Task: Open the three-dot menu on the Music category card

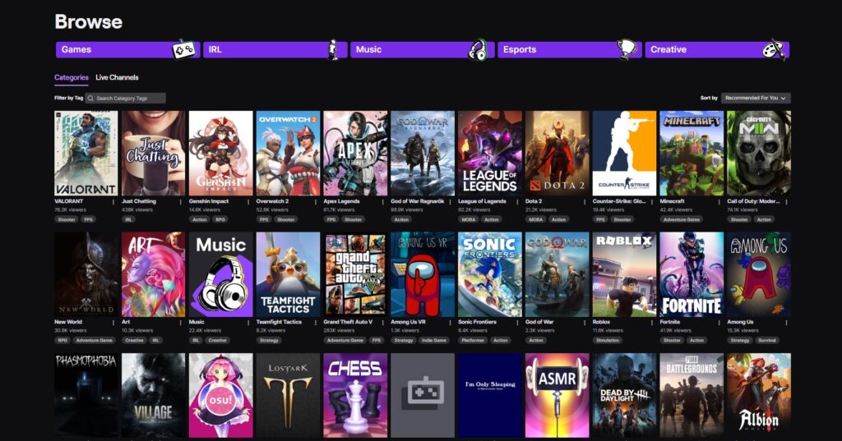Action: coord(248,323)
